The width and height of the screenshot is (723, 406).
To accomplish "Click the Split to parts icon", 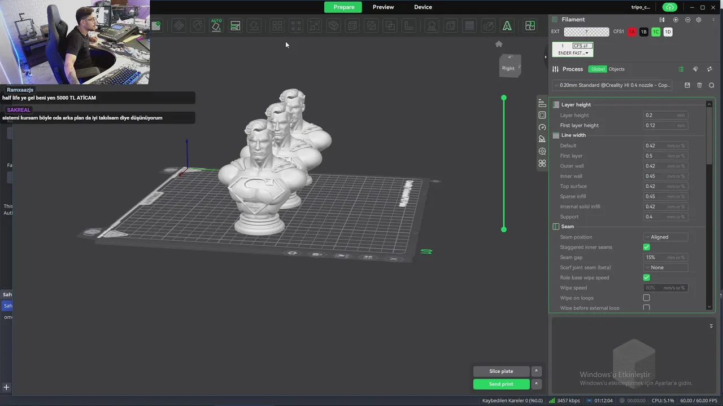I will tap(296, 26).
